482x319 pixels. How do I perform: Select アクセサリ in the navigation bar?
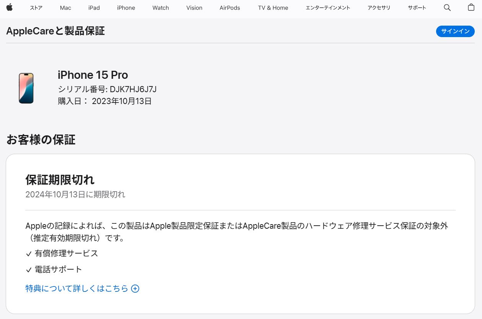click(379, 8)
